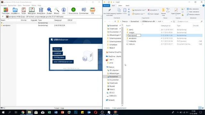Open Explorer ribbon help question mark
The height and width of the screenshot is (115, 205).
coord(203,5)
